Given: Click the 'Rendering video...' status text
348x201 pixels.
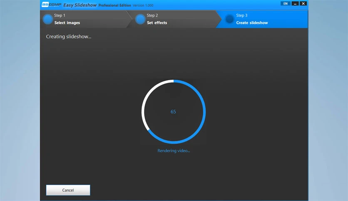Looking at the screenshot, I should pyautogui.click(x=174, y=151).
